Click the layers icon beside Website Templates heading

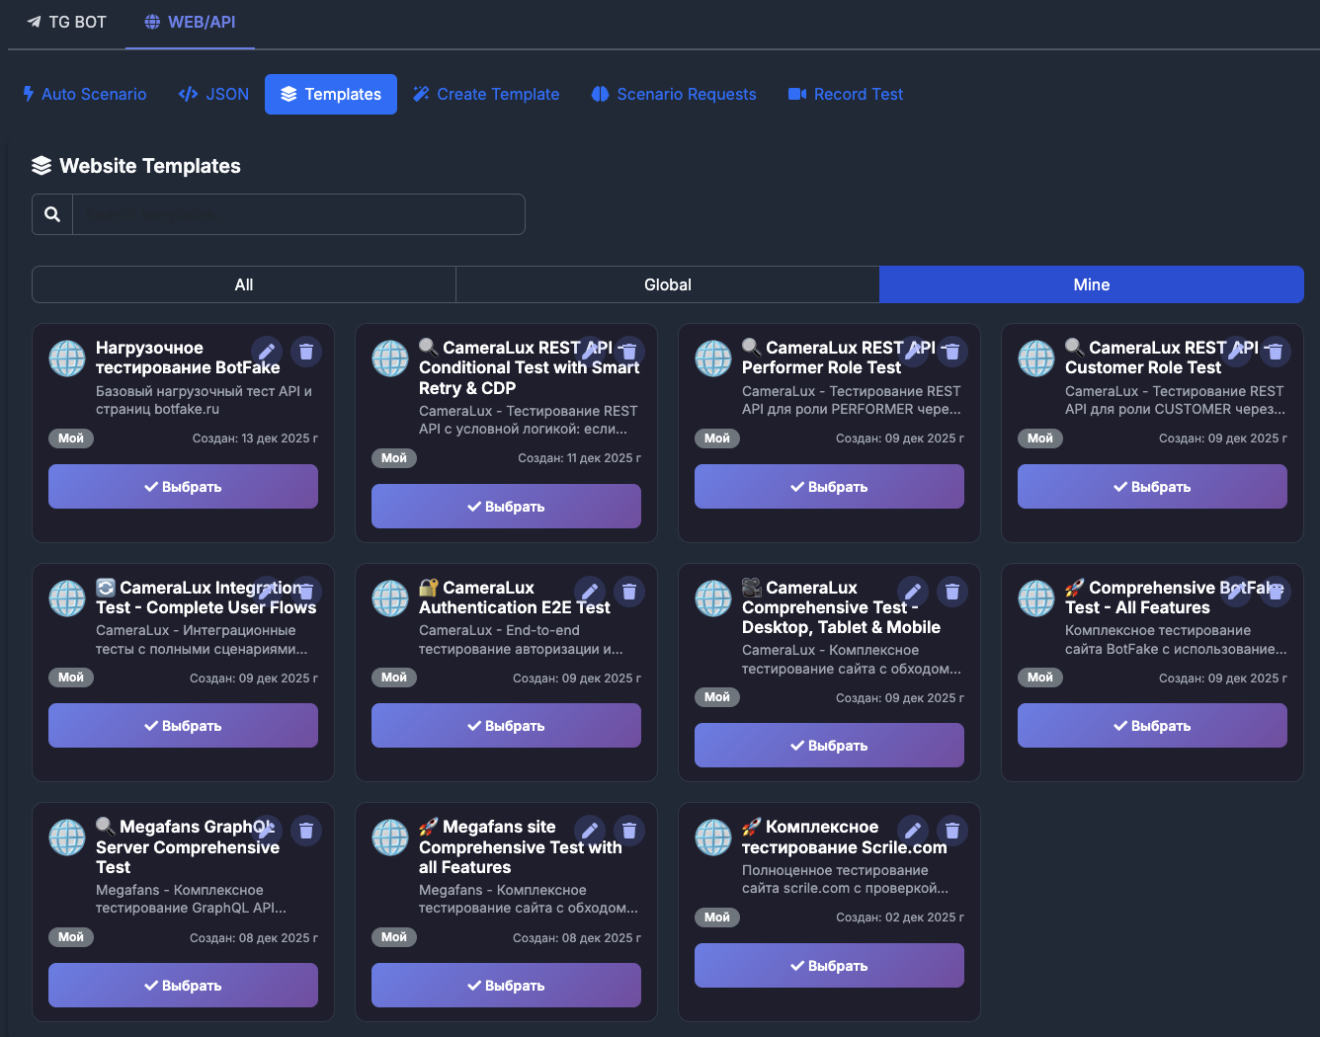(x=41, y=165)
